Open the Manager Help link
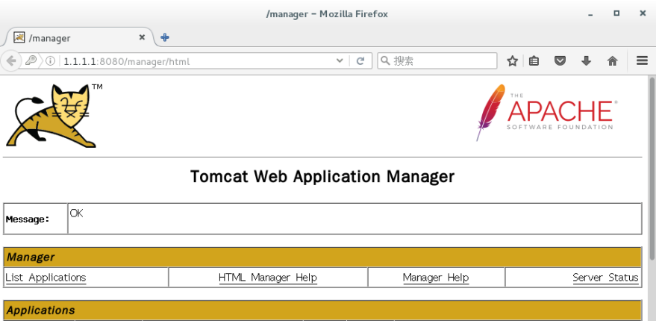Viewport: 656px width, 321px height. [x=435, y=278]
